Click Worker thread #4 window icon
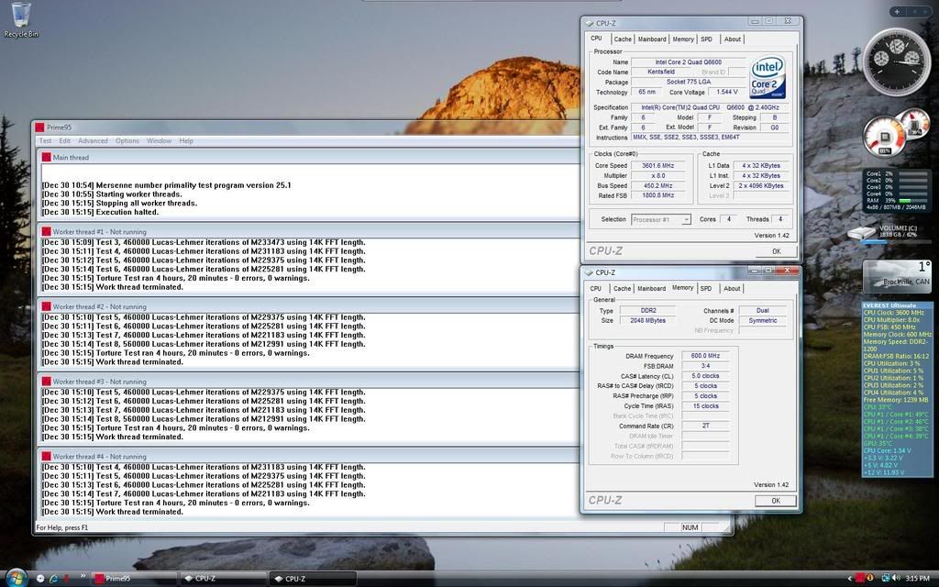 click(x=46, y=456)
